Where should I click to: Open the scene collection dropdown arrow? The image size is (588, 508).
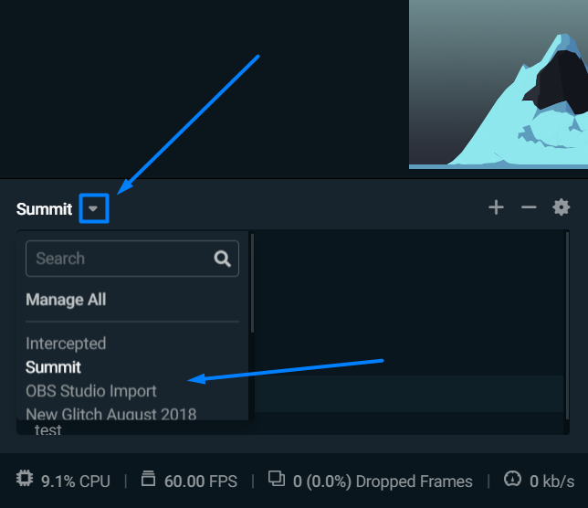[x=94, y=208]
